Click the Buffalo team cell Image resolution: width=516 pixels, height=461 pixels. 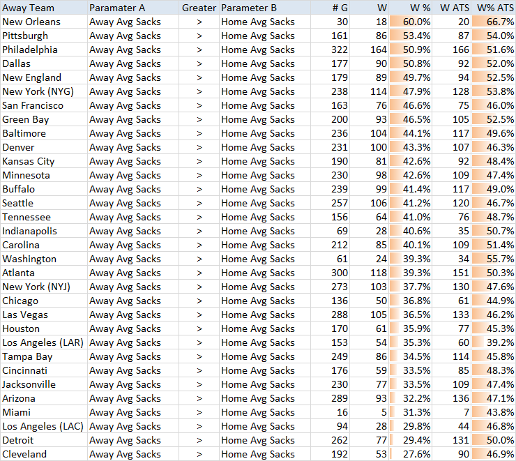[43, 189]
